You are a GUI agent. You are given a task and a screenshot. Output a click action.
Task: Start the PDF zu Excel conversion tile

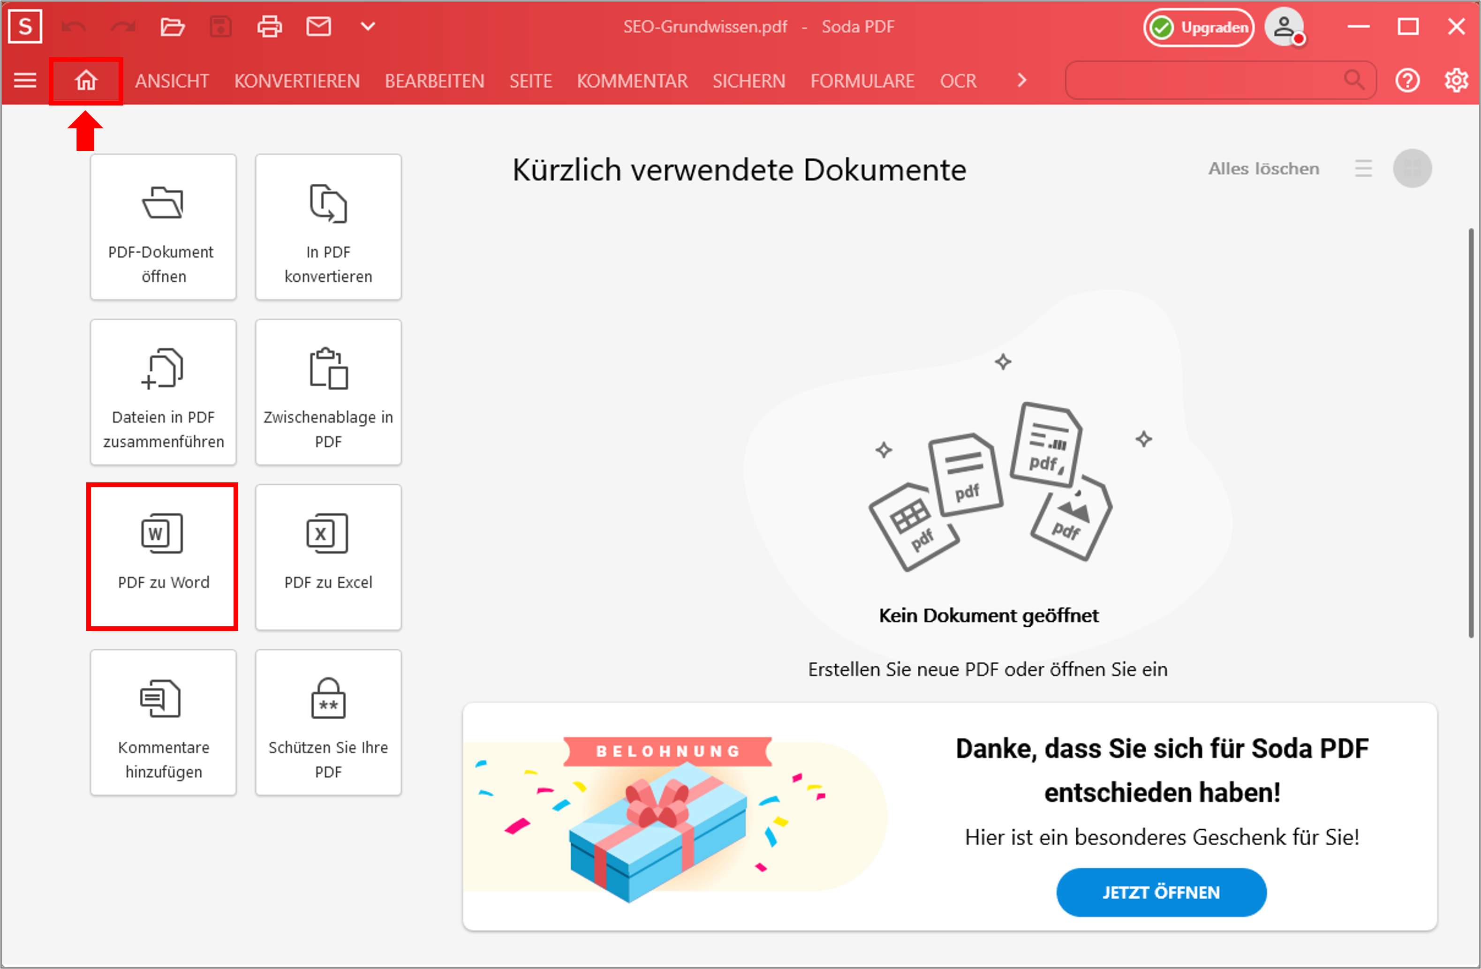328,557
